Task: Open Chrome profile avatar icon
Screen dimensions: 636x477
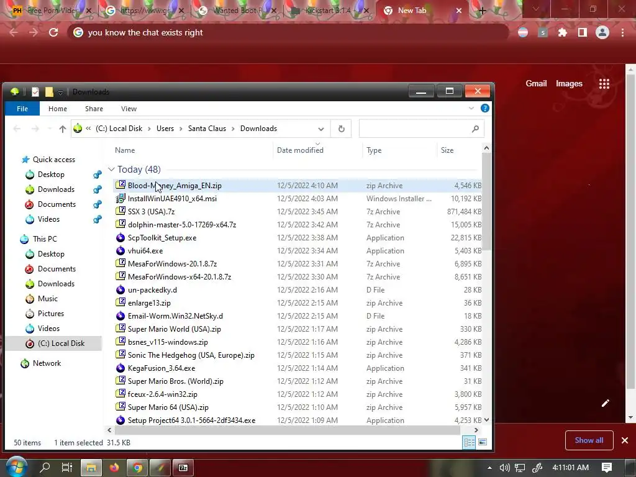Action: [602, 32]
